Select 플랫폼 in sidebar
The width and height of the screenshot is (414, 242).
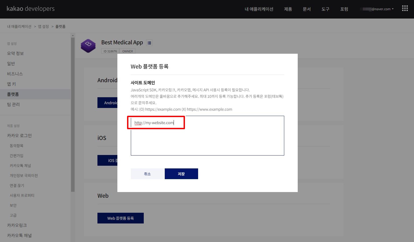point(35,94)
